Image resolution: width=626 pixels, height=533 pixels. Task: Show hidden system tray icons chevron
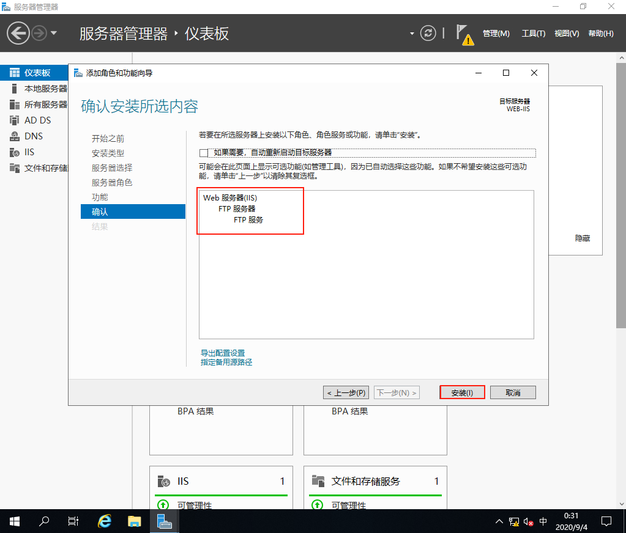(499, 521)
